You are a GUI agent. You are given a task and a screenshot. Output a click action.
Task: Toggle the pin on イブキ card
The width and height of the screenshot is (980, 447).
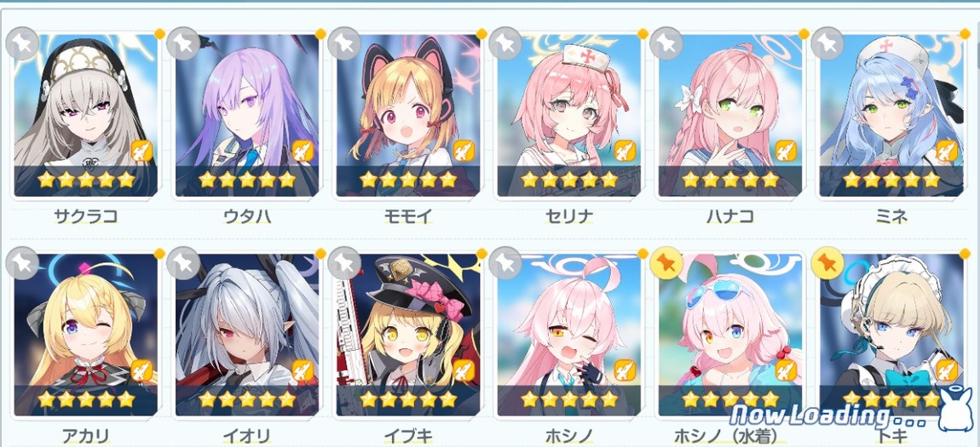343,263
